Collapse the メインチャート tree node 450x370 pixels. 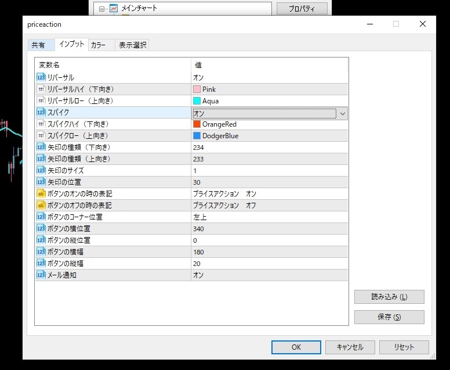tap(101, 9)
